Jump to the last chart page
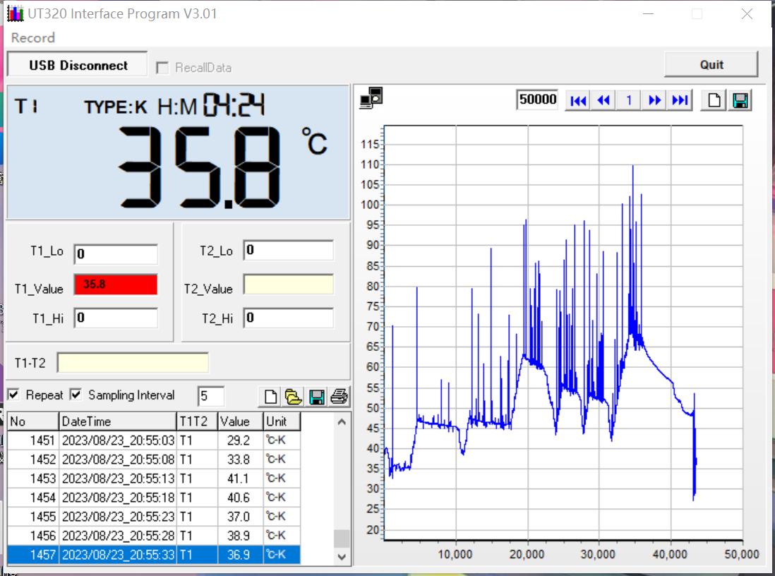Screen dimensions: 775x576 680,100
